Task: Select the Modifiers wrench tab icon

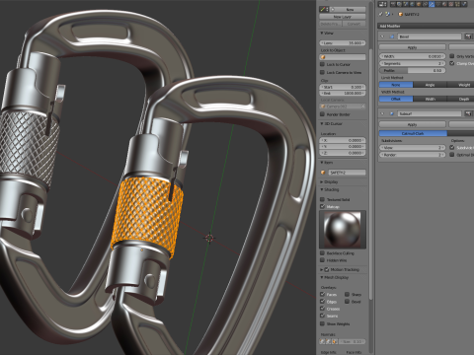Action: point(432,4)
